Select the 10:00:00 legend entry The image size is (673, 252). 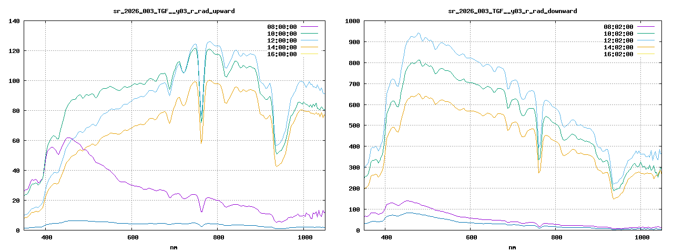pos(282,33)
